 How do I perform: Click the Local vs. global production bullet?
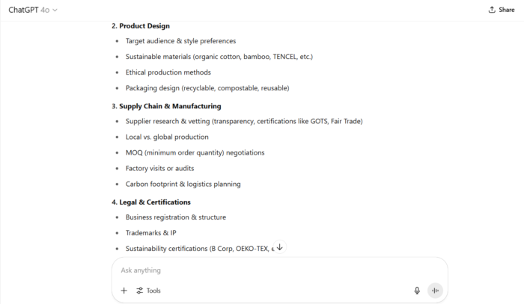tap(166, 137)
